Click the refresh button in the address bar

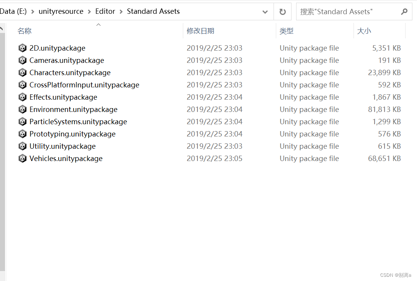click(x=282, y=11)
